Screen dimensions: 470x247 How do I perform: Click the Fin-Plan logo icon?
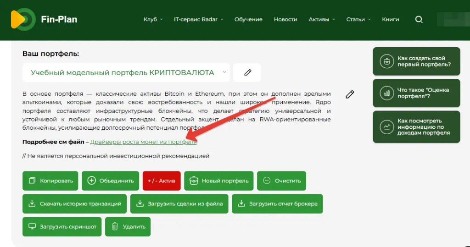(x=22, y=19)
